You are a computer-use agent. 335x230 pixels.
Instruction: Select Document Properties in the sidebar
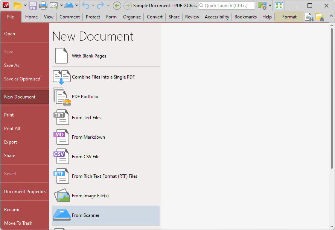(24, 192)
